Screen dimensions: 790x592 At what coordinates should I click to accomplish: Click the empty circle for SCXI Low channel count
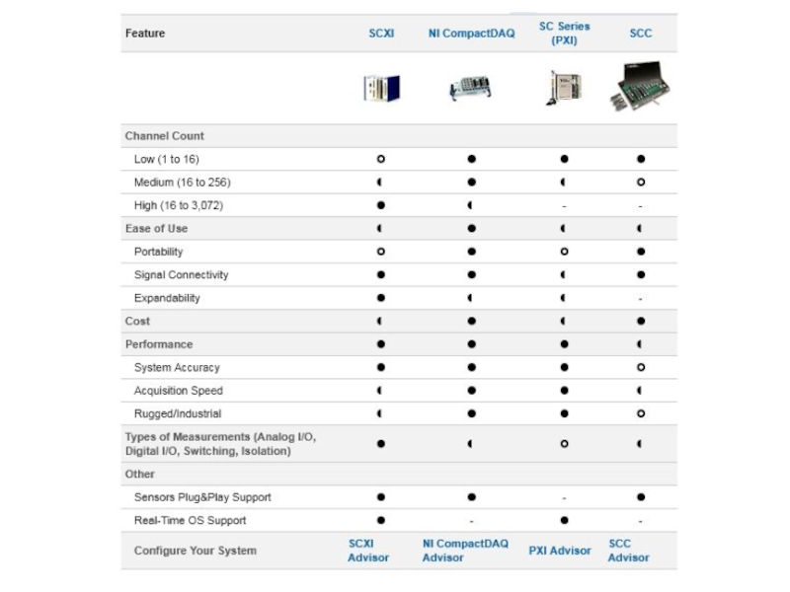(381, 159)
